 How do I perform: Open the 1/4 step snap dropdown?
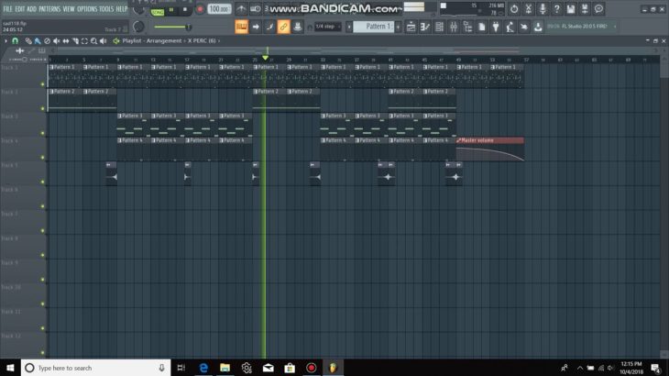(328, 27)
